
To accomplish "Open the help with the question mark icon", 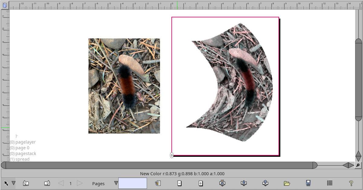I will pyautogui.click(x=351, y=183).
